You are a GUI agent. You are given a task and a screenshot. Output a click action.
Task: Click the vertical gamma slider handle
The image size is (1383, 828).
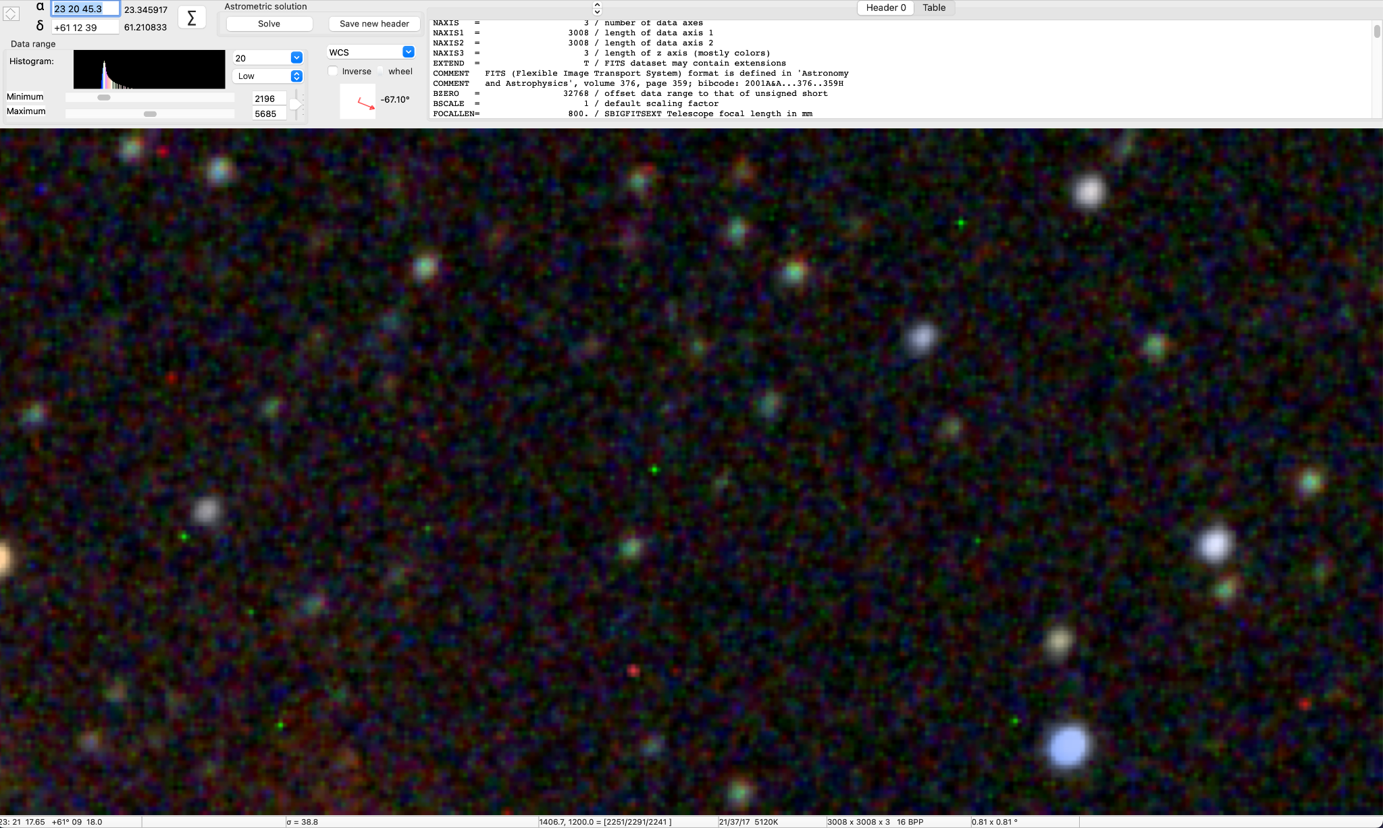tap(296, 105)
